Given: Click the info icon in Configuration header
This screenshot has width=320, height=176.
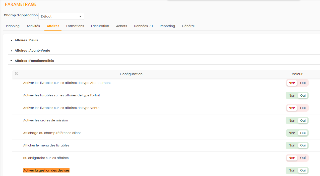Looking at the screenshot, I should coord(17,74).
